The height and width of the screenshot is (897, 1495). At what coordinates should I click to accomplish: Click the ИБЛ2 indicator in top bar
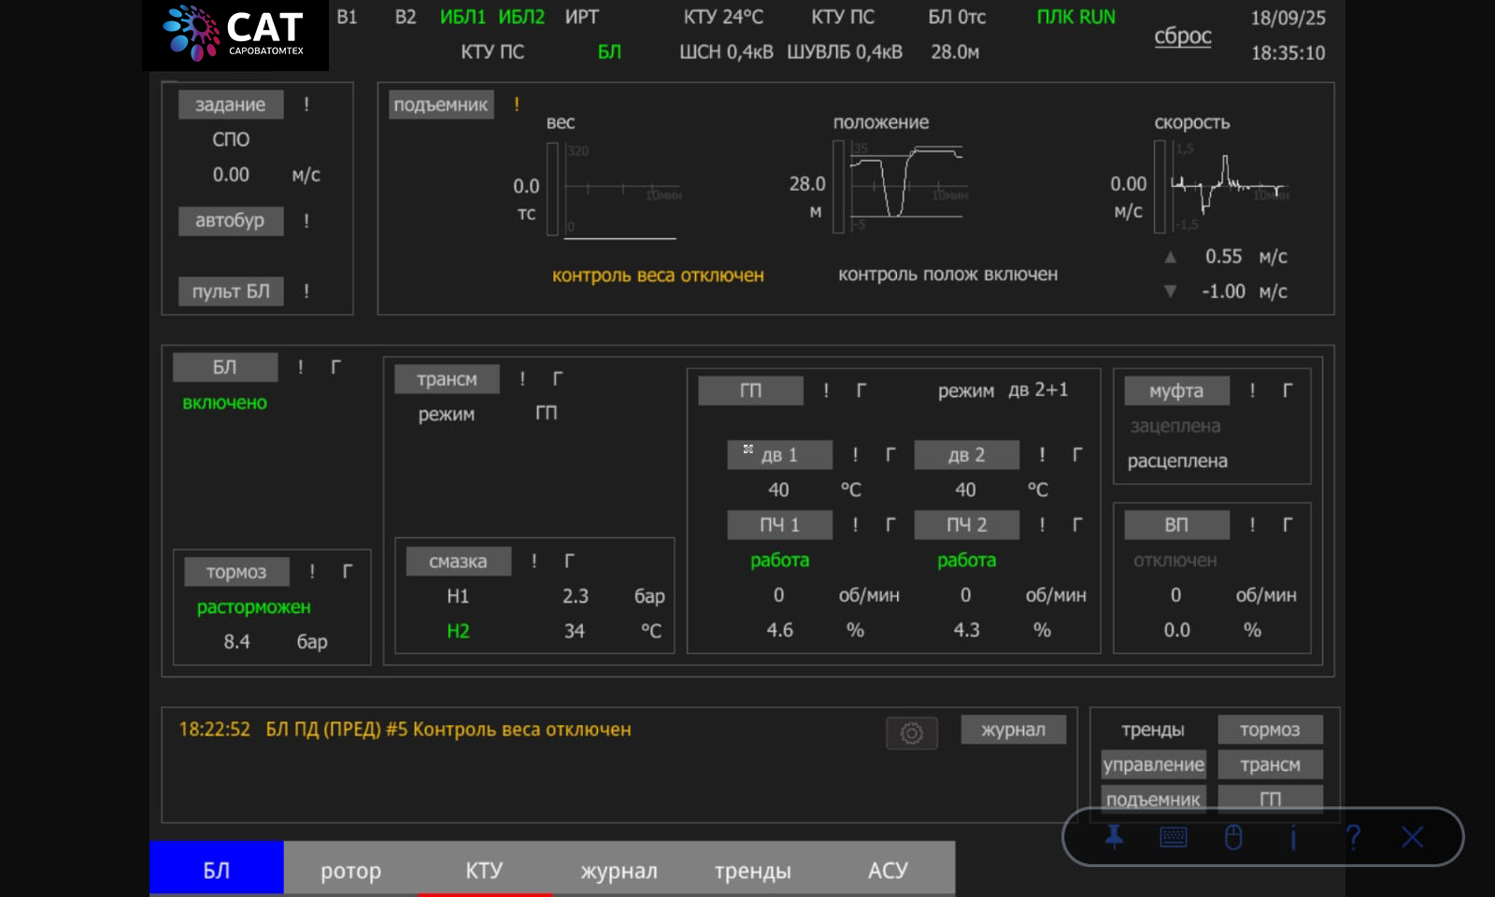pyautogui.click(x=521, y=17)
